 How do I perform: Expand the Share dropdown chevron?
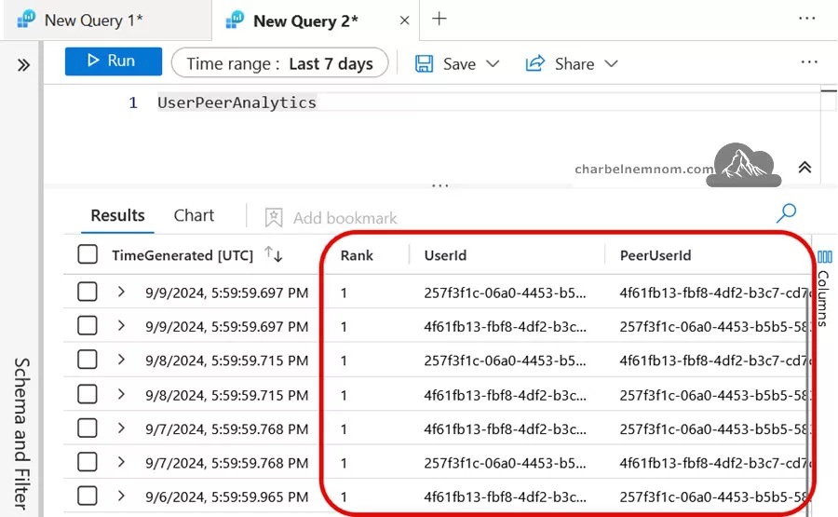pyautogui.click(x=612, y=63)
